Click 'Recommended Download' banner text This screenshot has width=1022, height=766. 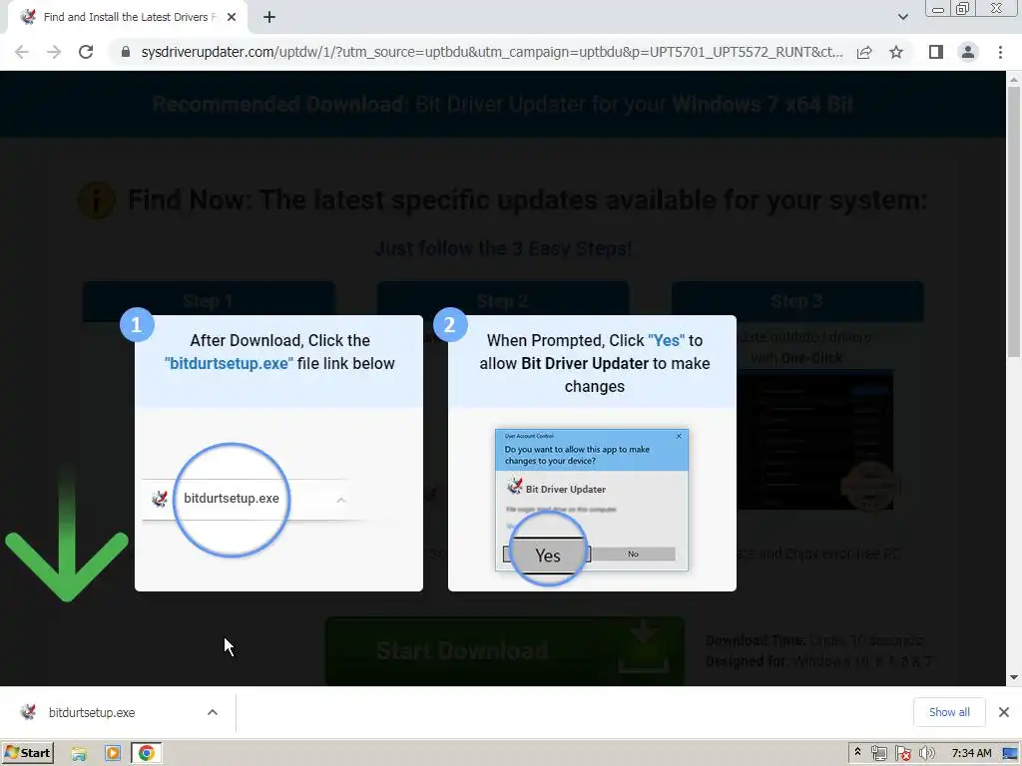503,104
